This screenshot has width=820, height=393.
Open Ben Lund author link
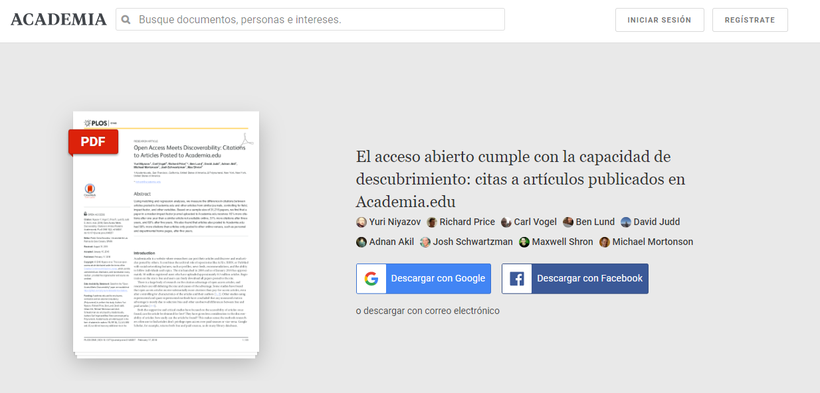pyautogui.click(x=595, y=222)
